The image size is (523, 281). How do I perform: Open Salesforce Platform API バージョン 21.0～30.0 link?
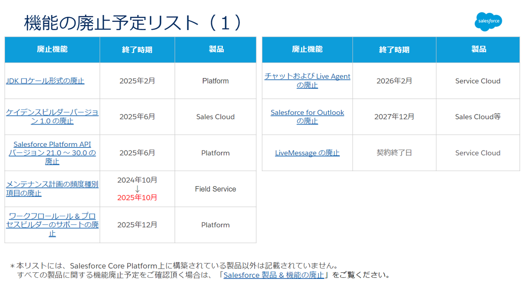click(x=52, y=153)
